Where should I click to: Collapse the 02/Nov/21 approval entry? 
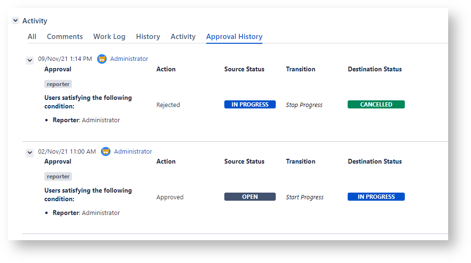30,153
